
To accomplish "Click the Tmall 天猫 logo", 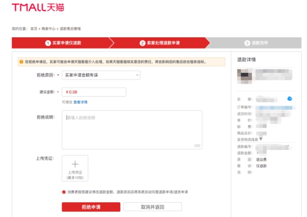I will [x=38, y=7].
